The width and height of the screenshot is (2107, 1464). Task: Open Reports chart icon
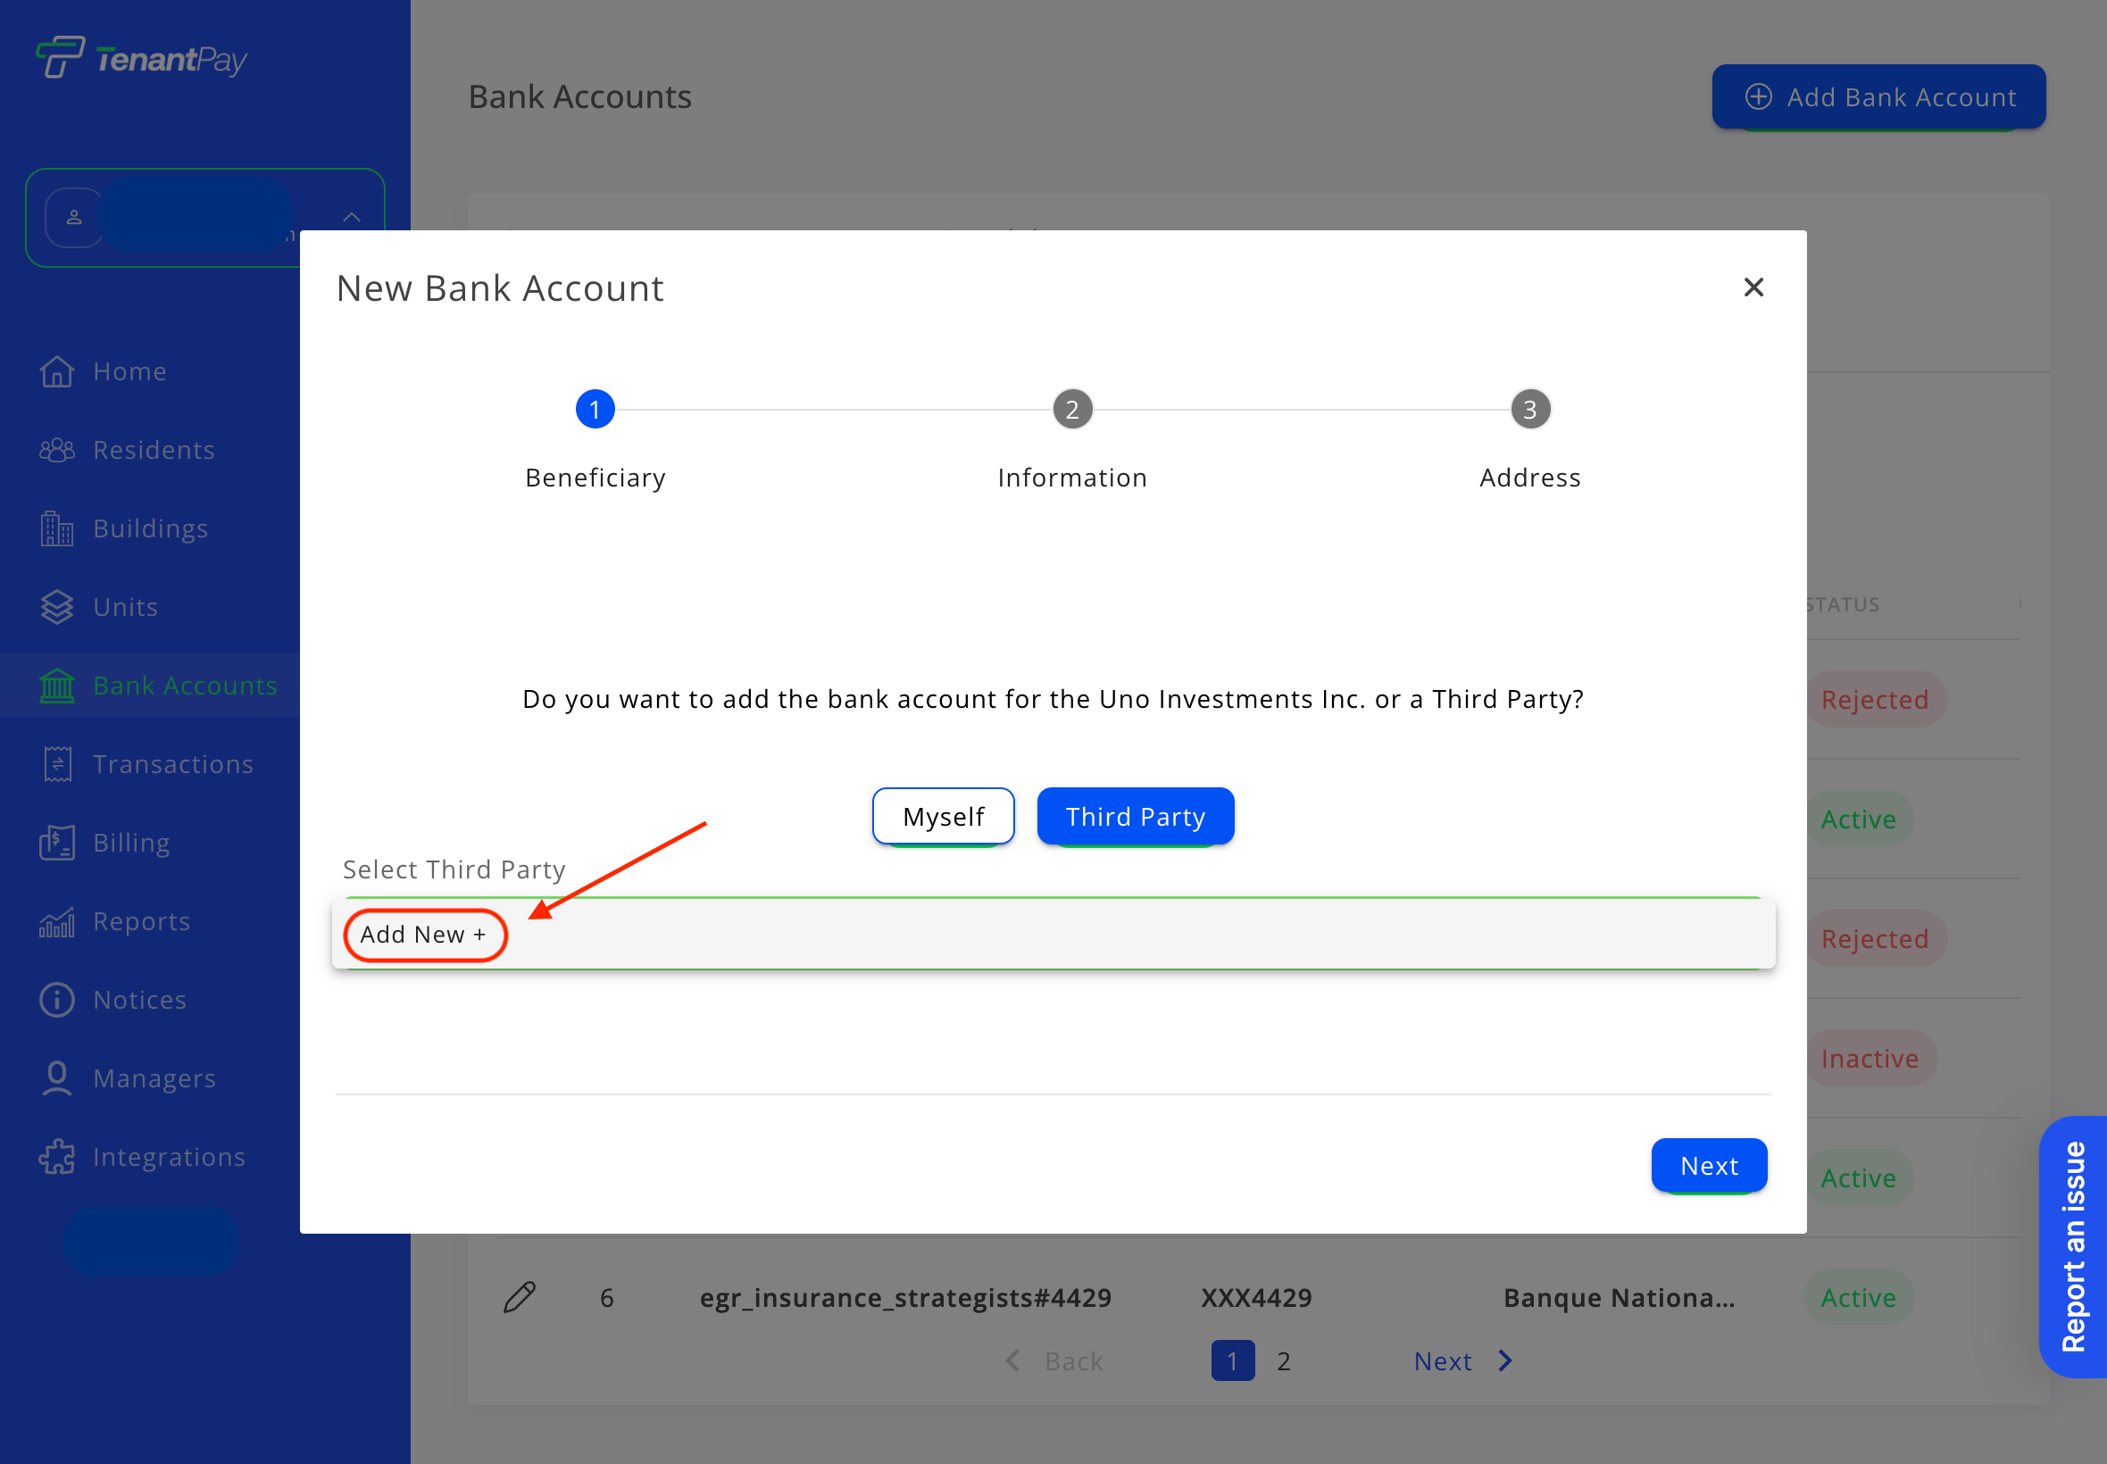coord(57,922)
